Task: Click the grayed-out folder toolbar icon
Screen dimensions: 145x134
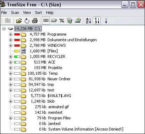Action: [8, 21]
